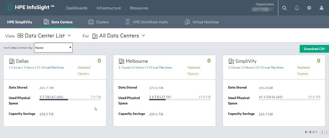329x138 pixels.
Task: Go to the previous page arrow
Action: coord(322,132)
